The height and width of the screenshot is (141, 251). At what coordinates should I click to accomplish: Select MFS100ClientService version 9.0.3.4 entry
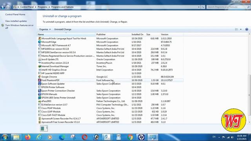[110, 52]
